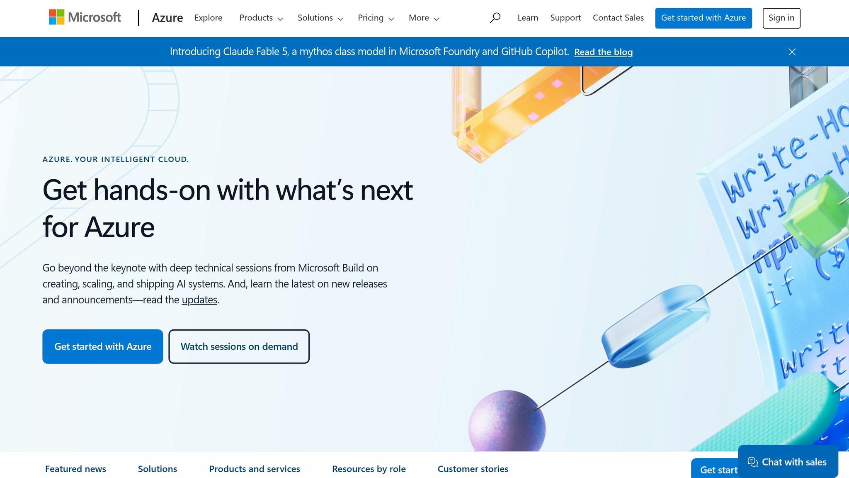Open Read the blog link
Screen dimensions: 849x478
[603, 52]
